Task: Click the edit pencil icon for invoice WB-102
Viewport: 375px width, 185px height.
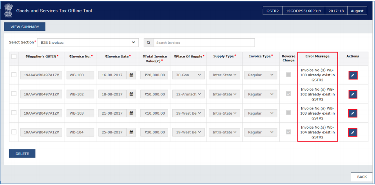Action: pyautogui.click(x=353, y=94)
